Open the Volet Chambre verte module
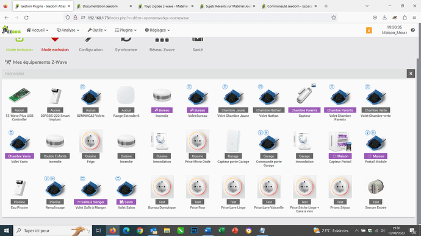 coord(376,101)
